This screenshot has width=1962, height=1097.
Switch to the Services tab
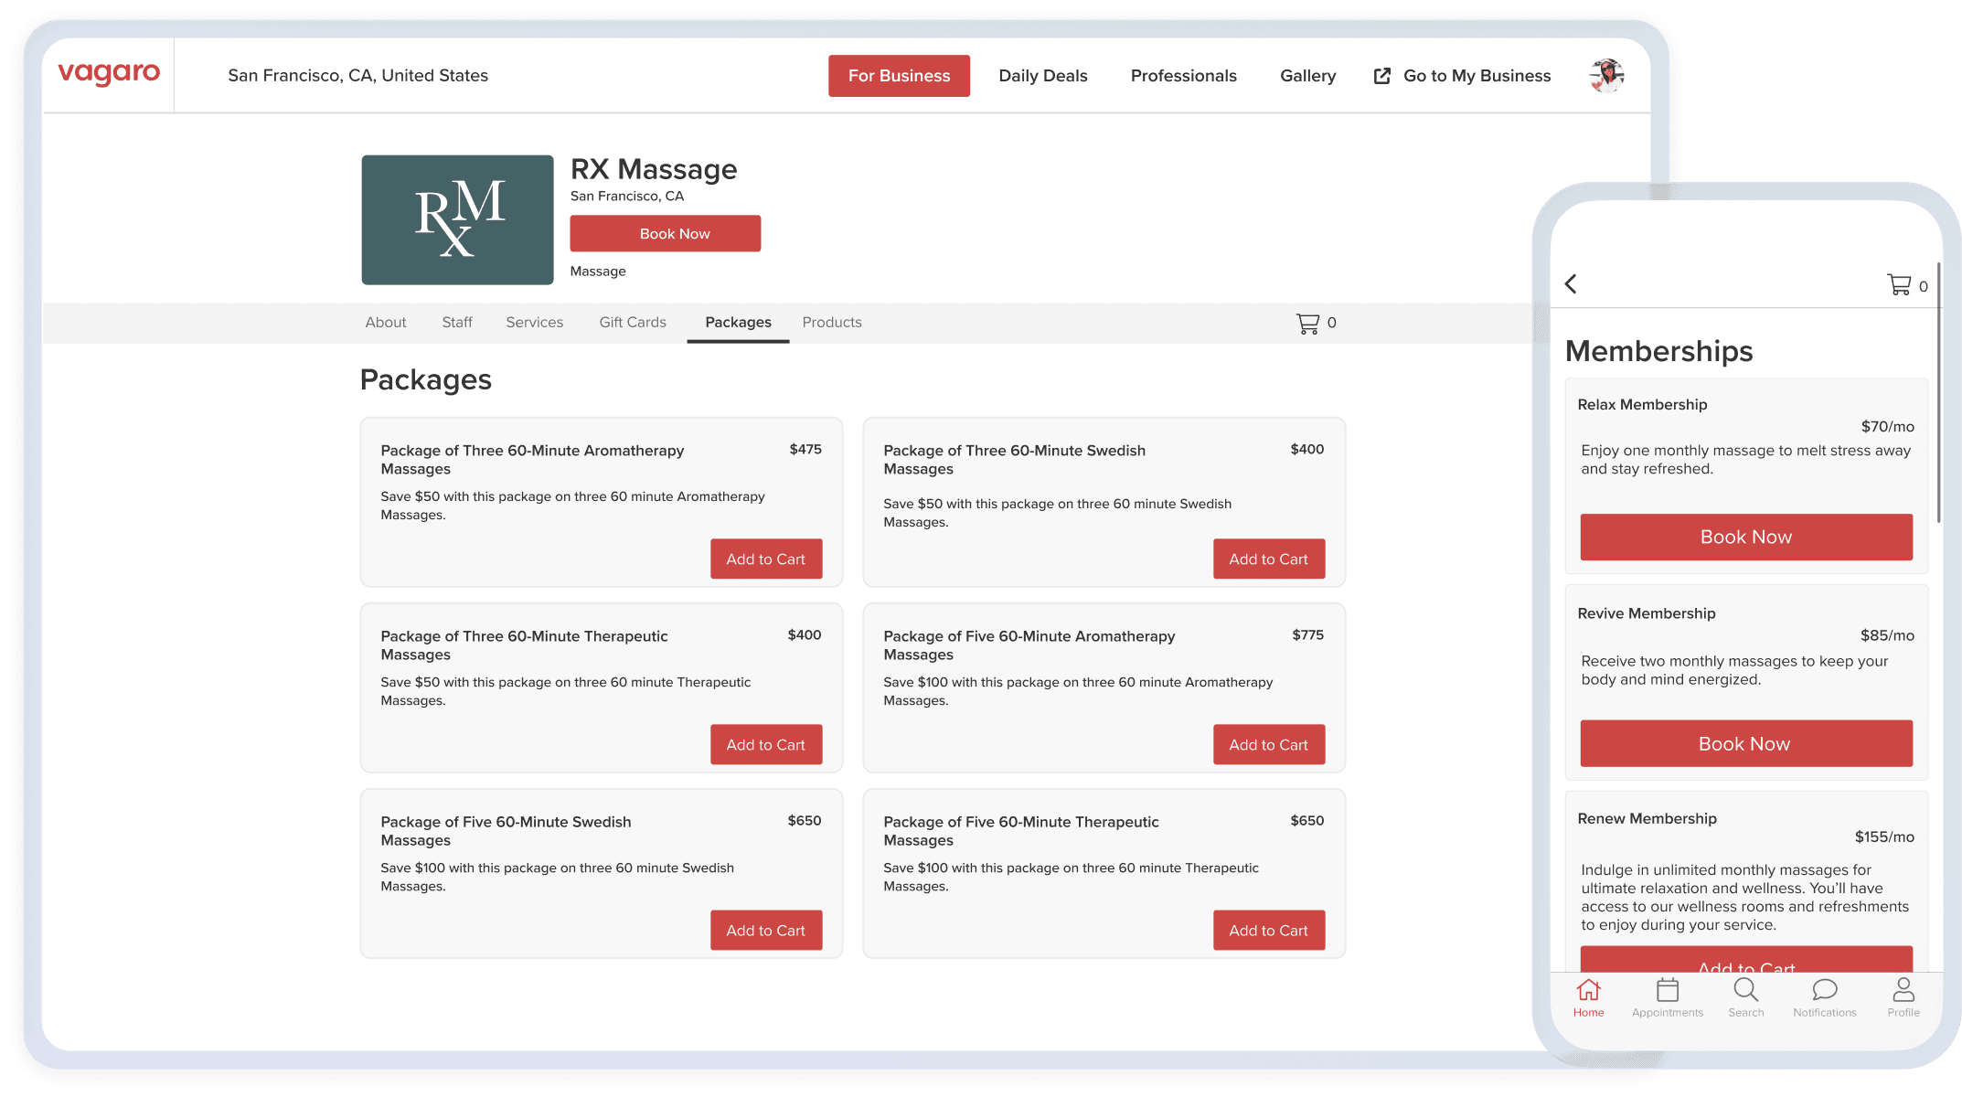click(534, 323)
